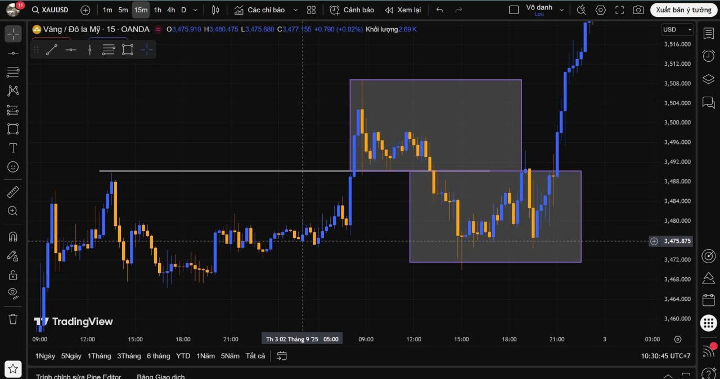Open the USD currency dropdown
720x379 pixels.
pos(677,29)
